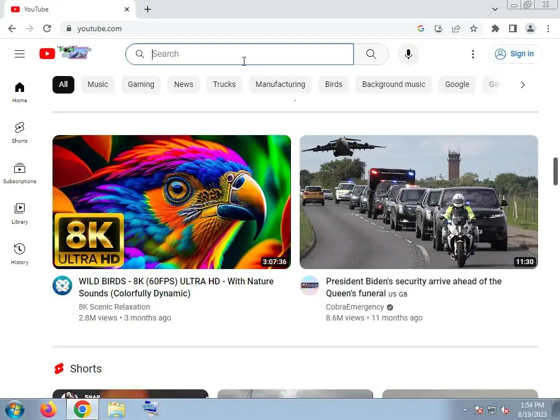Open History in sidebar
The image size is (560, 420).
[x=20, y=254]
